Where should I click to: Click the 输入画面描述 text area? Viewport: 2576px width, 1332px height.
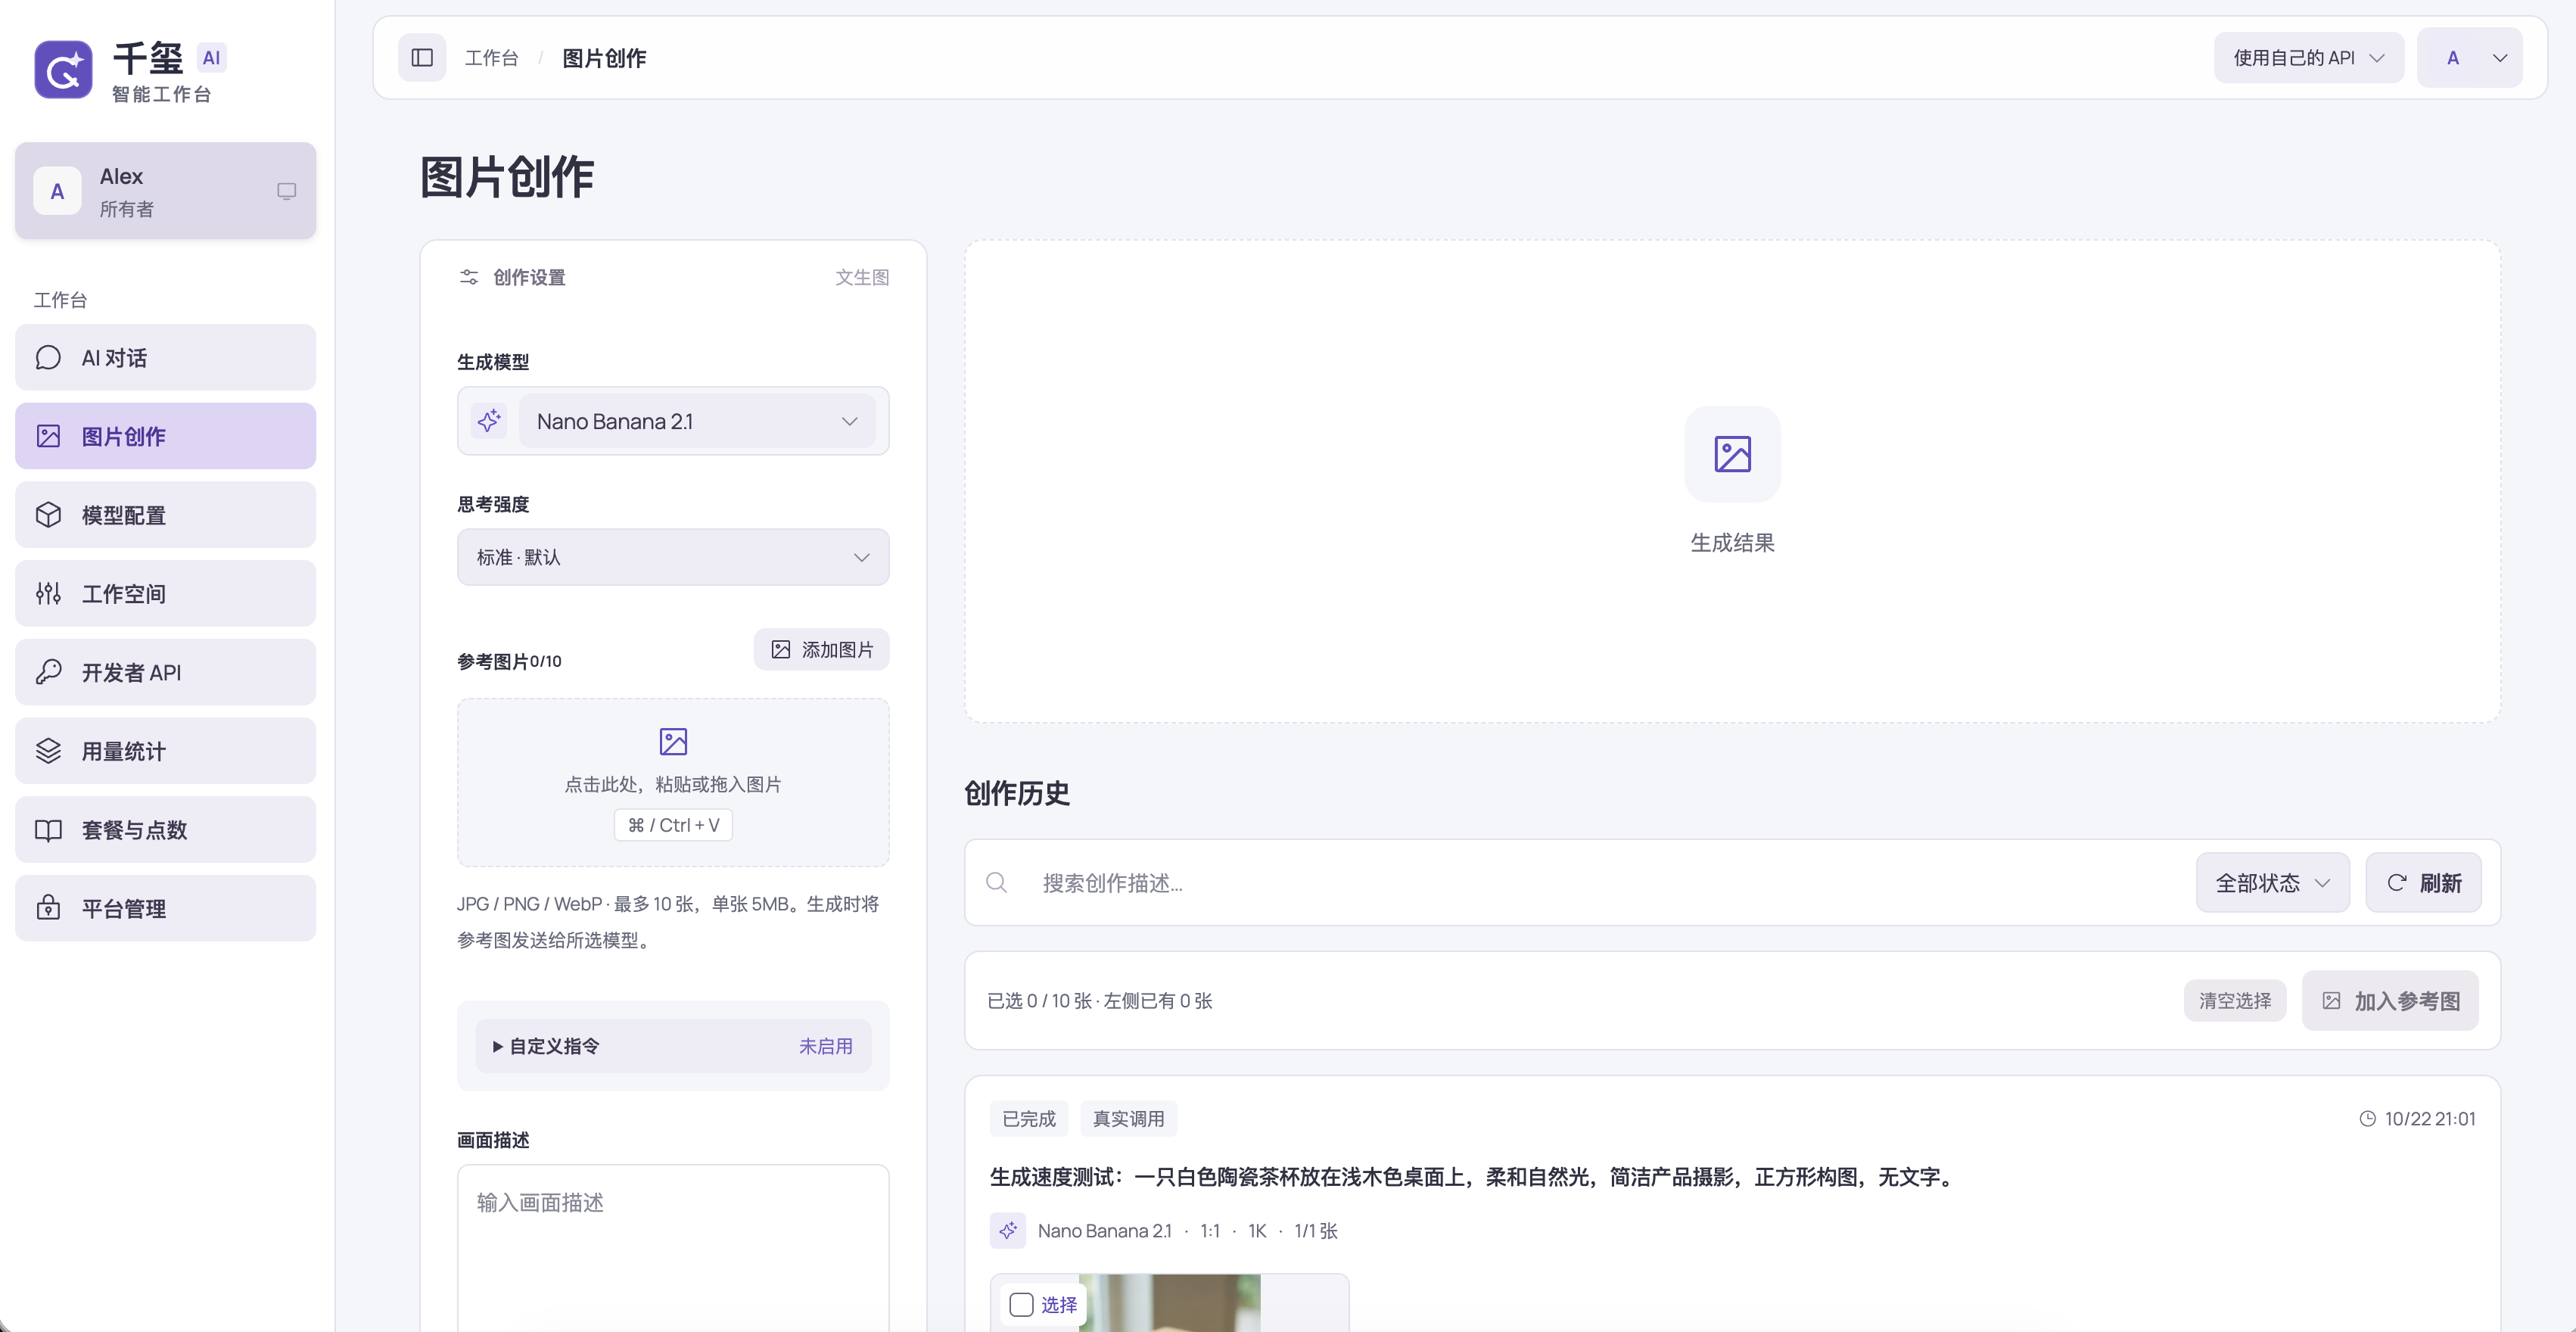[x=673, y=1247]
